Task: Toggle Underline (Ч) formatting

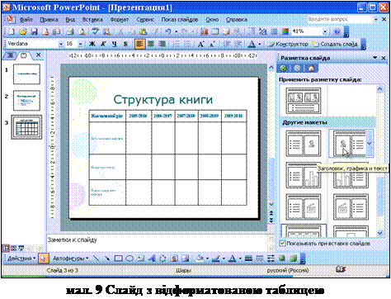Action: point(115,44)
